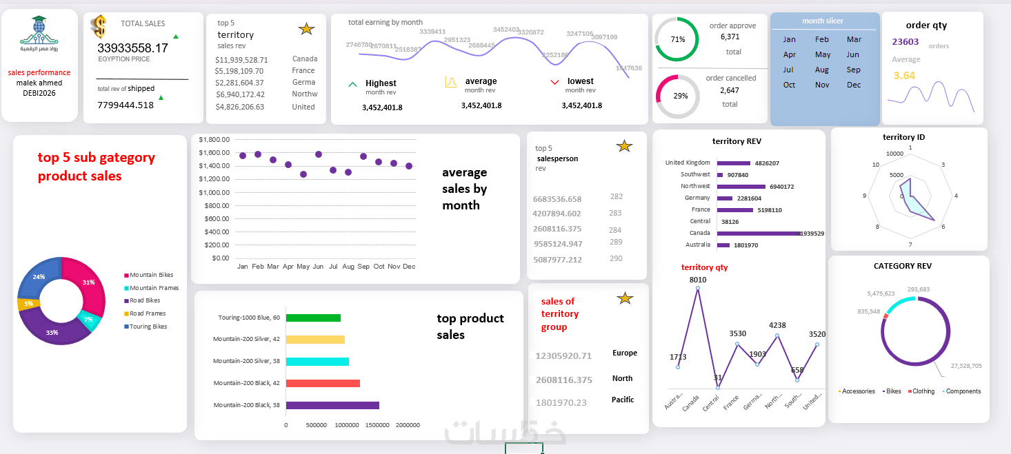Select Jan in the month slicer
The image size is (1011, 454).
pos(789,39)
